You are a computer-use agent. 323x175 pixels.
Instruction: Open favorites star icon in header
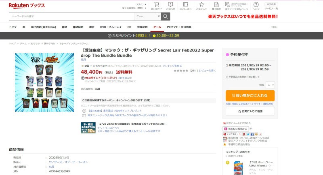201,4
